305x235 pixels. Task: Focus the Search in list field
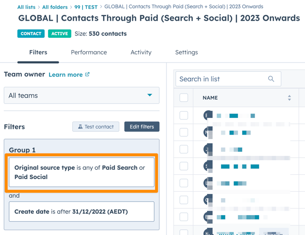pos(228,79)
